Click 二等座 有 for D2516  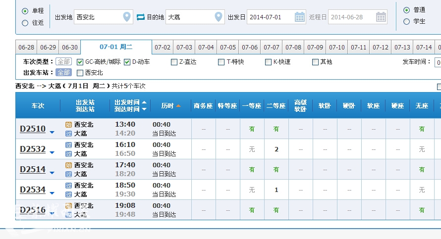pos(276,210)
